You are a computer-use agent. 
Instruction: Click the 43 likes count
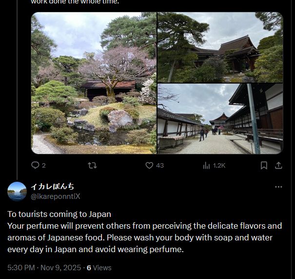click(160, 166)
